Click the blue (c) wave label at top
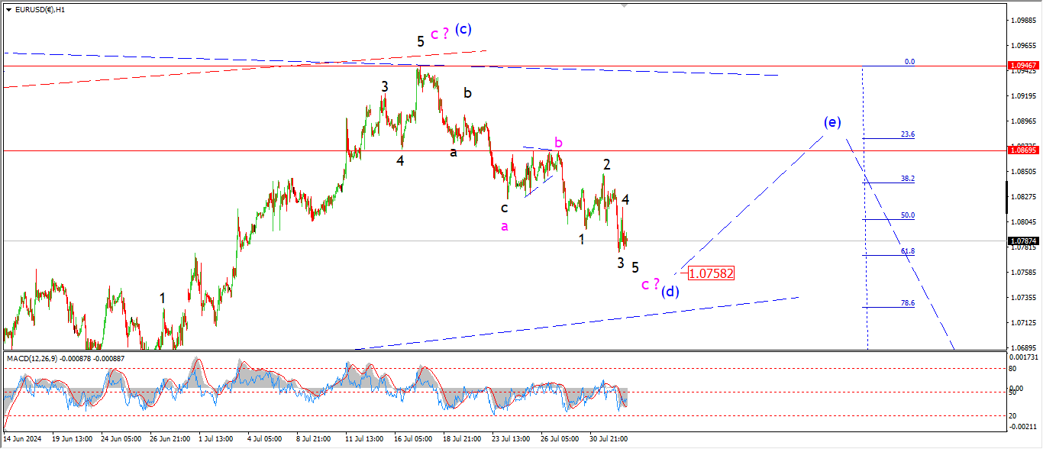 click(463, 29)
